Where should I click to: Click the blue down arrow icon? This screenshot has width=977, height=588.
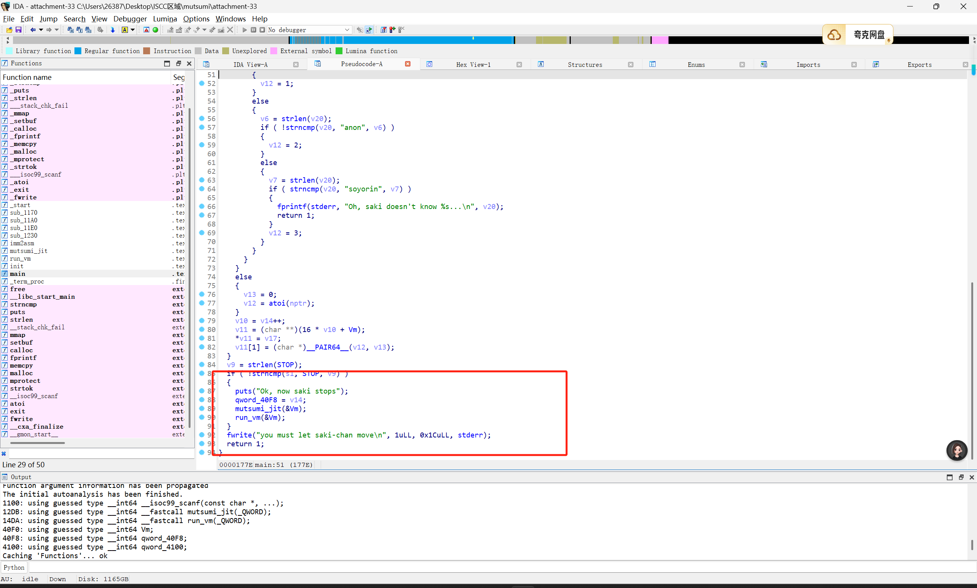[x=113, y=30]
